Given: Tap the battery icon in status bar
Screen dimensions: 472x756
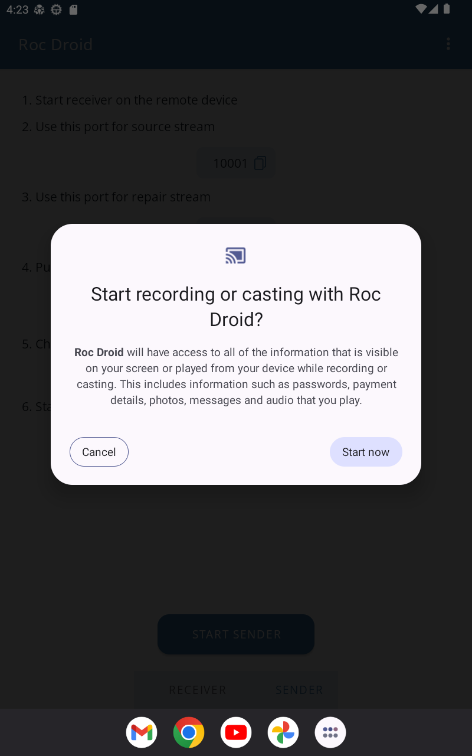Looking at the screenshot, I should (447, 9).
